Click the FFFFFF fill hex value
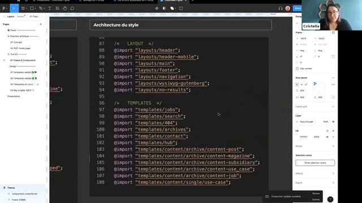 click(304, 137)
